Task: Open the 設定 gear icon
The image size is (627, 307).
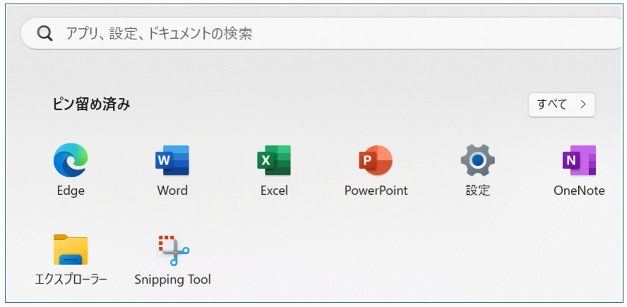Action: (477, 160)
